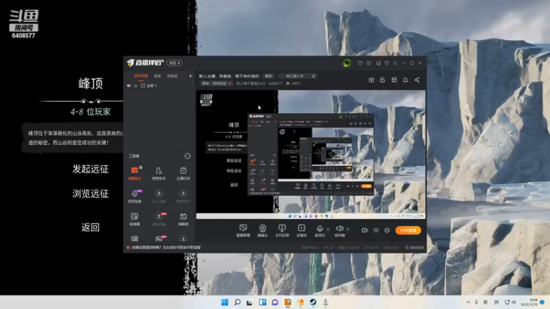Click the 修改 button beside room title

coord(268,76)
